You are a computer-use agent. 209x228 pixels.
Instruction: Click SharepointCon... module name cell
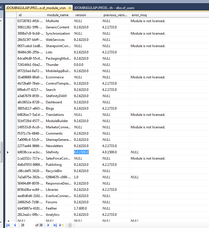[x=59, y=46]
